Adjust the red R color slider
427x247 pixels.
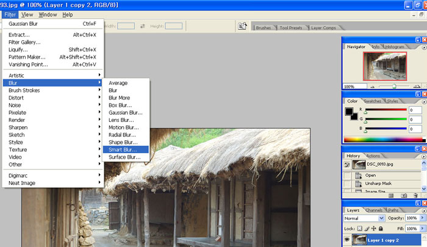pos(365,112)
